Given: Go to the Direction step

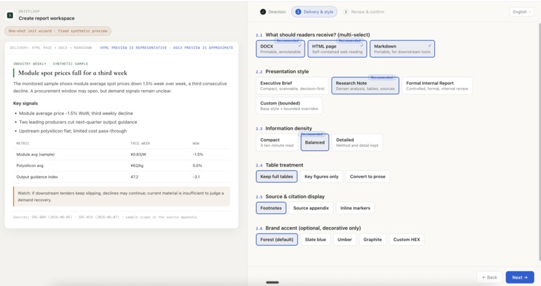Looking at the screenshot, I should tap(273, 11).
